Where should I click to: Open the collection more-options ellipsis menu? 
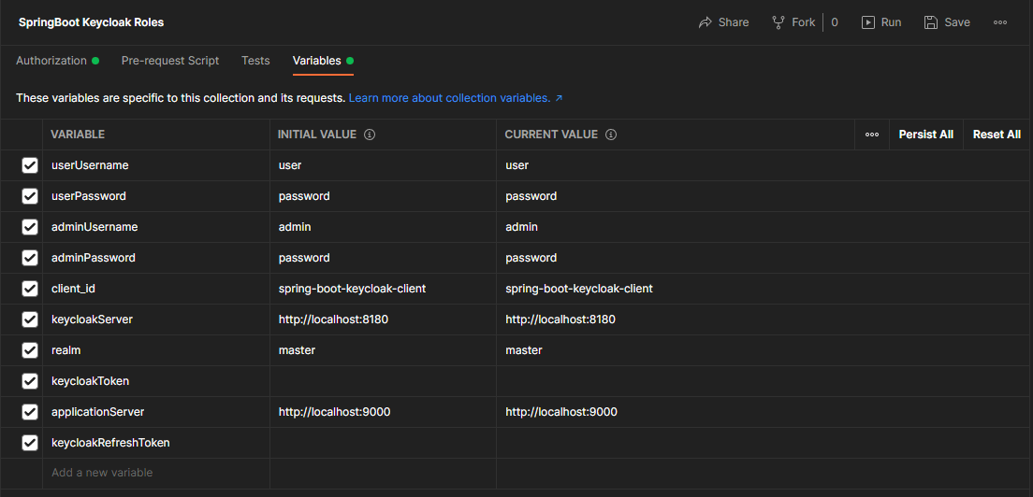click(1000, 22)
